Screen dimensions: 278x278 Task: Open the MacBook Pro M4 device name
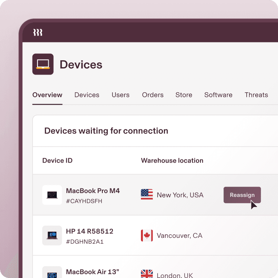(x=93, y=191)
